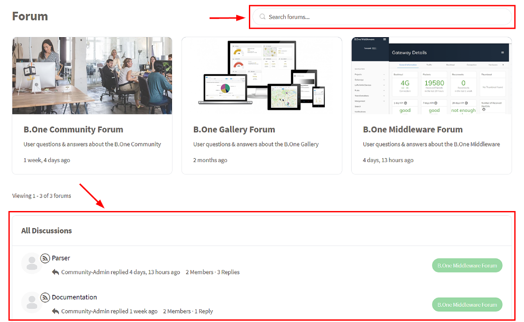This screenshot has width=524, height=322.
Task: Click the 'replied 4 days, 13 hours ago' text
Action: pos(145,272)
